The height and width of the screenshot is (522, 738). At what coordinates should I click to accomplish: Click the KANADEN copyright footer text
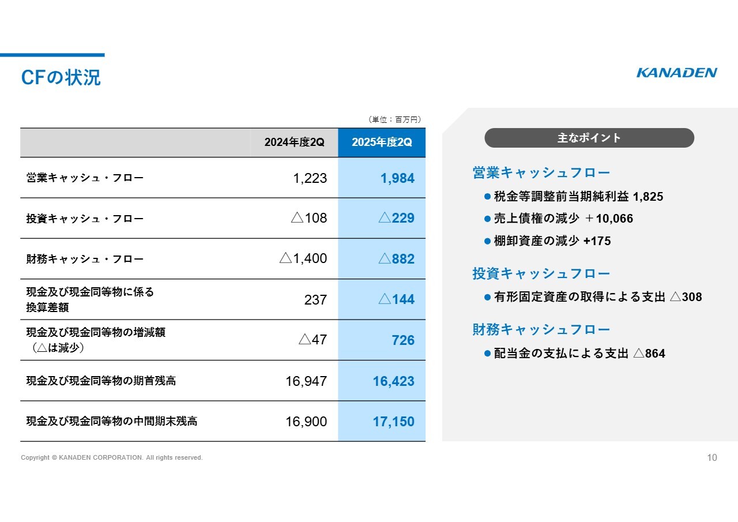(112, 457)
